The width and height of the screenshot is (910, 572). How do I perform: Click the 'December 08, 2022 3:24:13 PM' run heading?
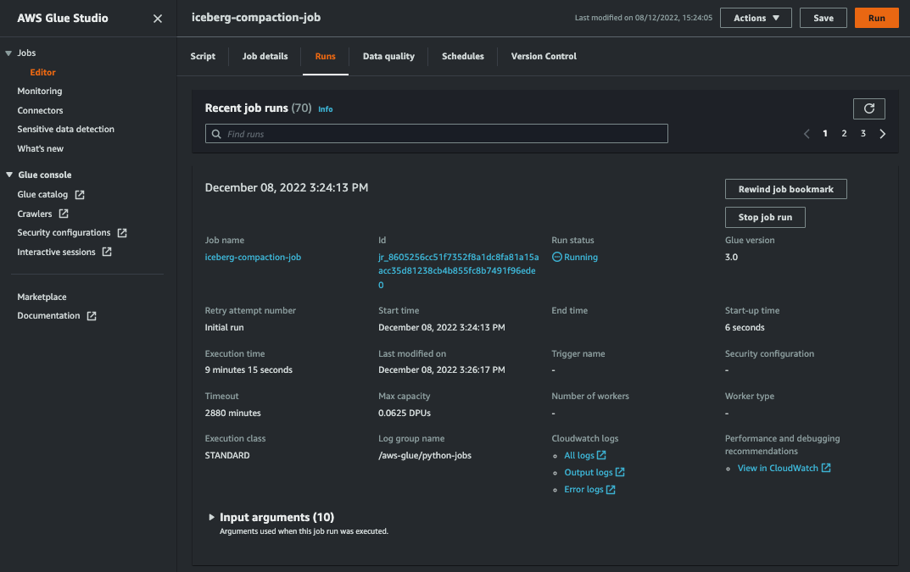click(287, 188)
